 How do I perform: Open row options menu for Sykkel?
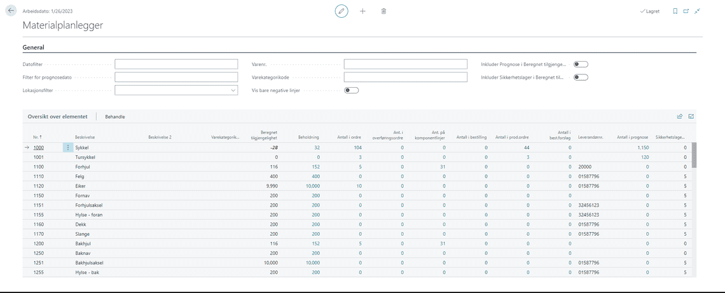click(68, 147)
